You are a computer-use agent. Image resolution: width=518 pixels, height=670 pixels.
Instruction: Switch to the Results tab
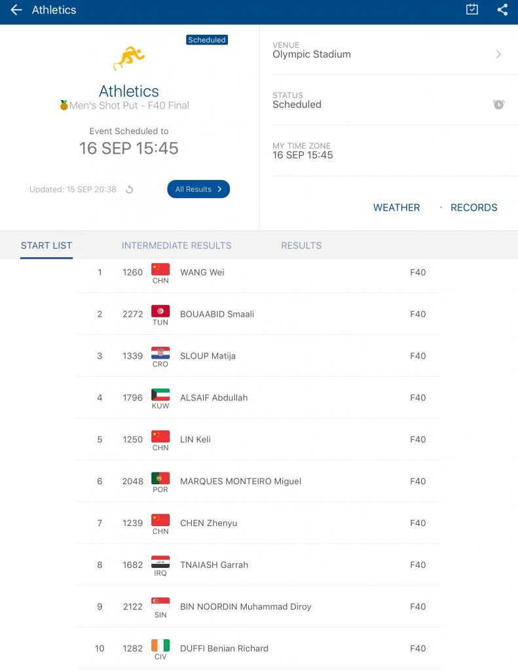coord(301,245)
